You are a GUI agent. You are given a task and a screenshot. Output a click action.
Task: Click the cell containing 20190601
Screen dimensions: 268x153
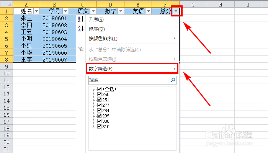click(x=54, y=18)
